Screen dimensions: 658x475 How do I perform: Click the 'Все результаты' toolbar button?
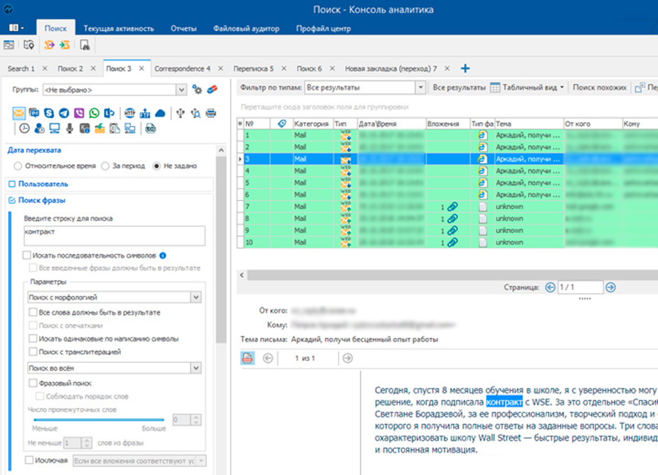point(459,87)
